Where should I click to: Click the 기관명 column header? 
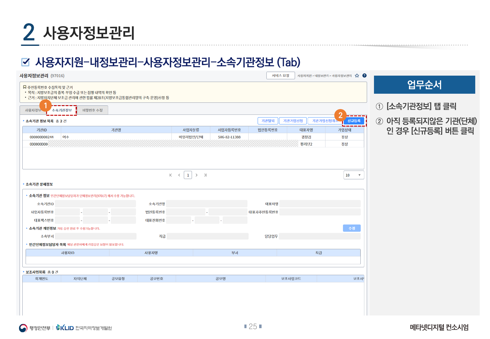[116, 130]
